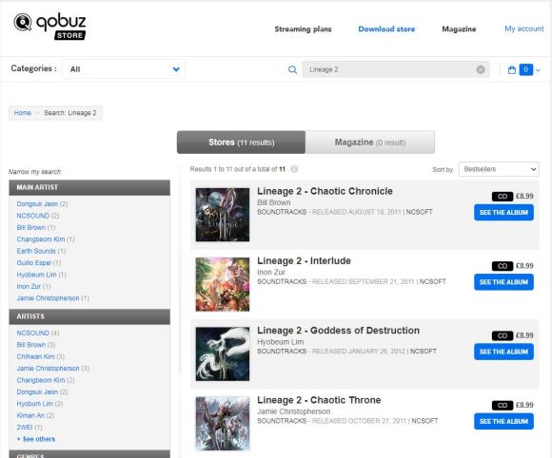Screen dimensions: 552x458
Task: Click the CD badge for Chaotic Chronicle
Action: coord(502,196)
